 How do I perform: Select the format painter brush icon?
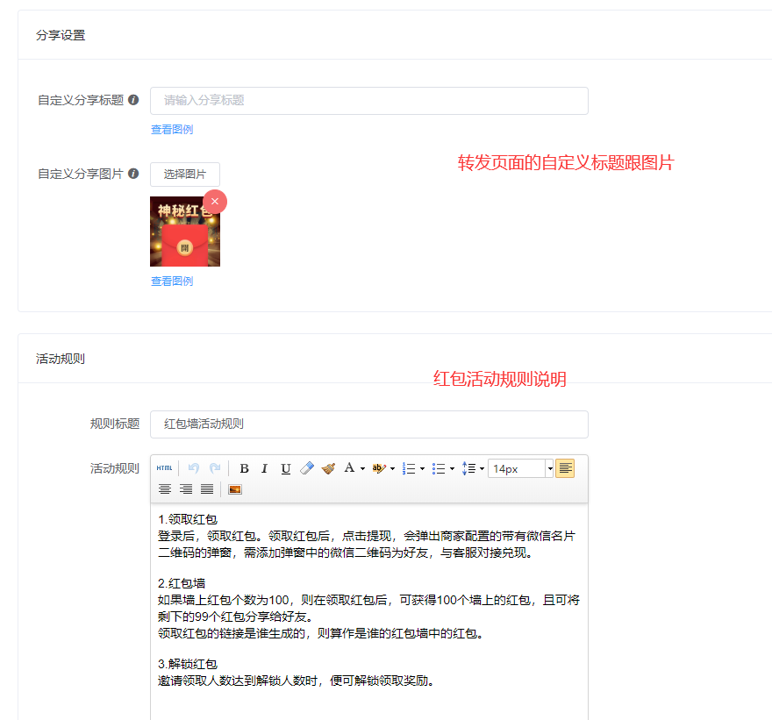click(328, 469)
